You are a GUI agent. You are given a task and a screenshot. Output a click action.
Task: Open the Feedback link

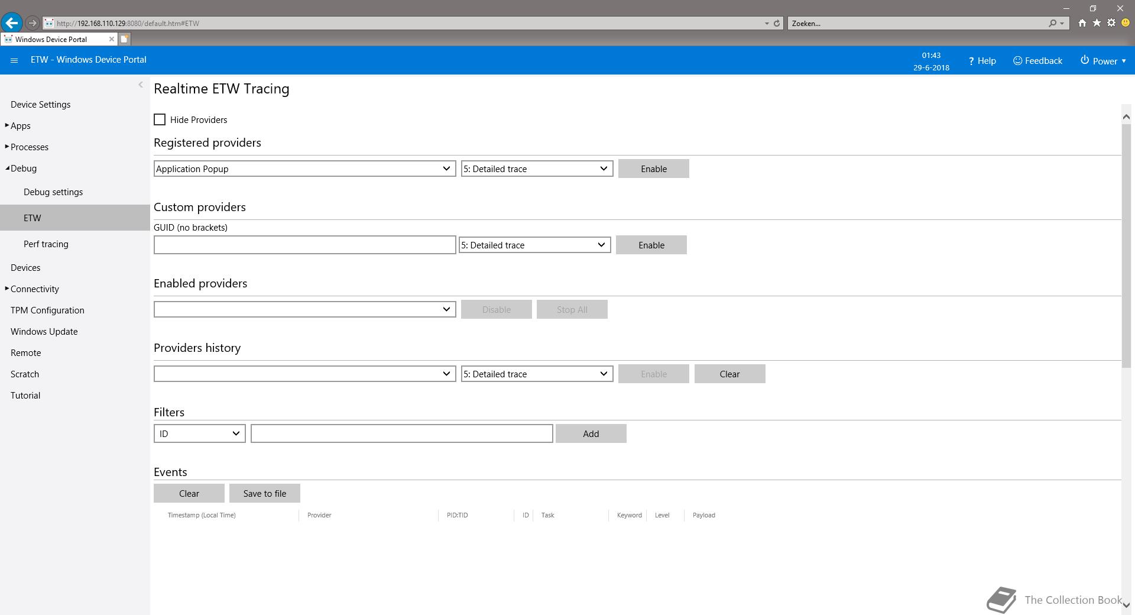[x=1037, y=60]
